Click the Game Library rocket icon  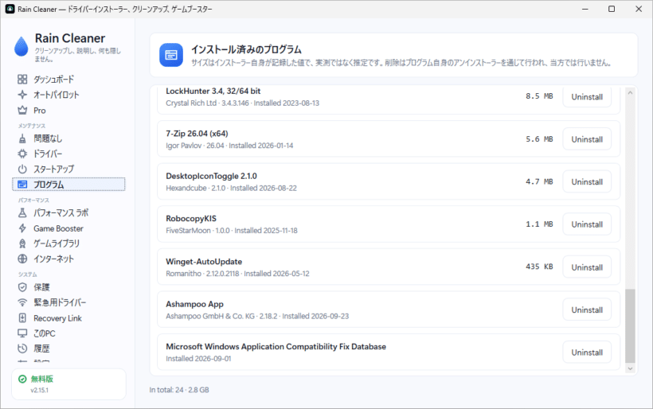click(x=22, y=243)
